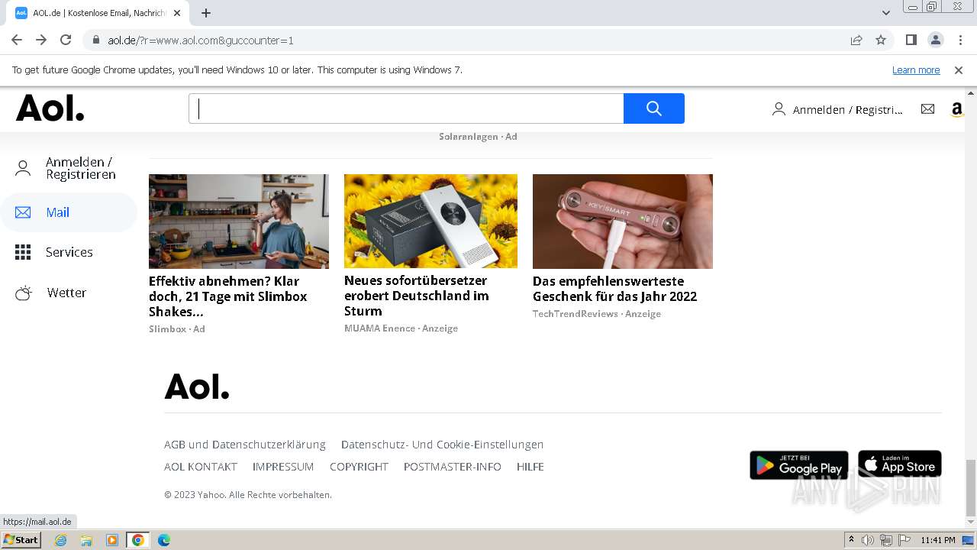
Task: Click the blue search magnifier button
Action: (653, 108)
